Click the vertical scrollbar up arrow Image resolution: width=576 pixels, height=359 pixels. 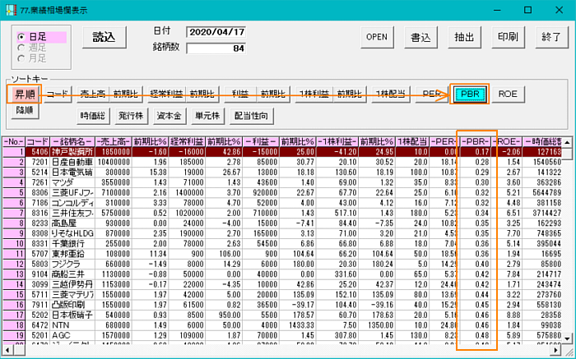pyautogui.click(x=567, y=142)
